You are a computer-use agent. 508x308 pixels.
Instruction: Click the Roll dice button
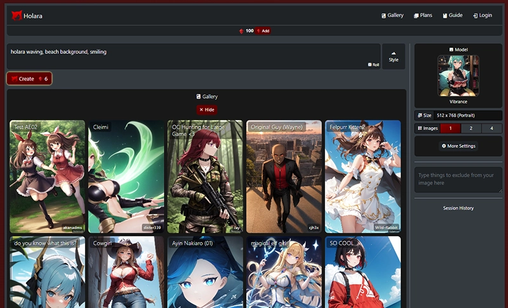373,64
